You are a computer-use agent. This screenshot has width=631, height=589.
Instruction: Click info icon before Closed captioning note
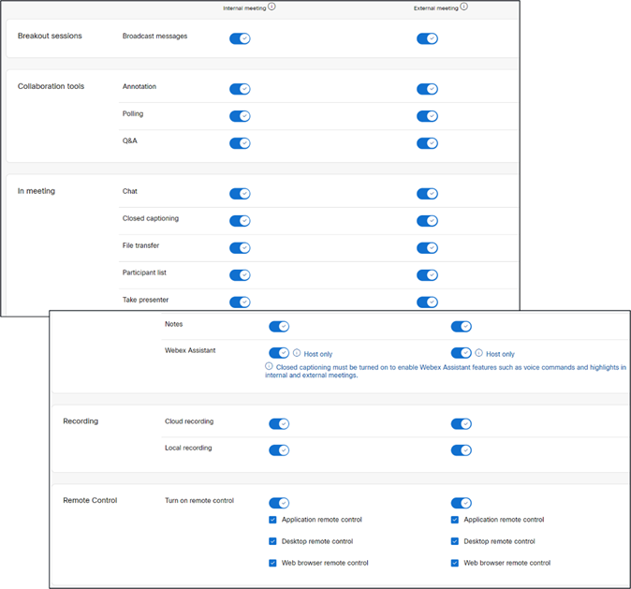tap(270, 367)
